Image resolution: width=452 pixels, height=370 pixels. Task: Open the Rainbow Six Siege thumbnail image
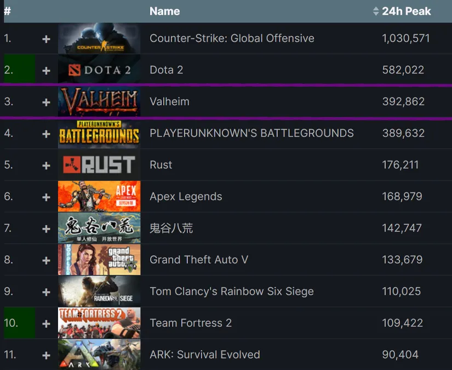point(99,292)
